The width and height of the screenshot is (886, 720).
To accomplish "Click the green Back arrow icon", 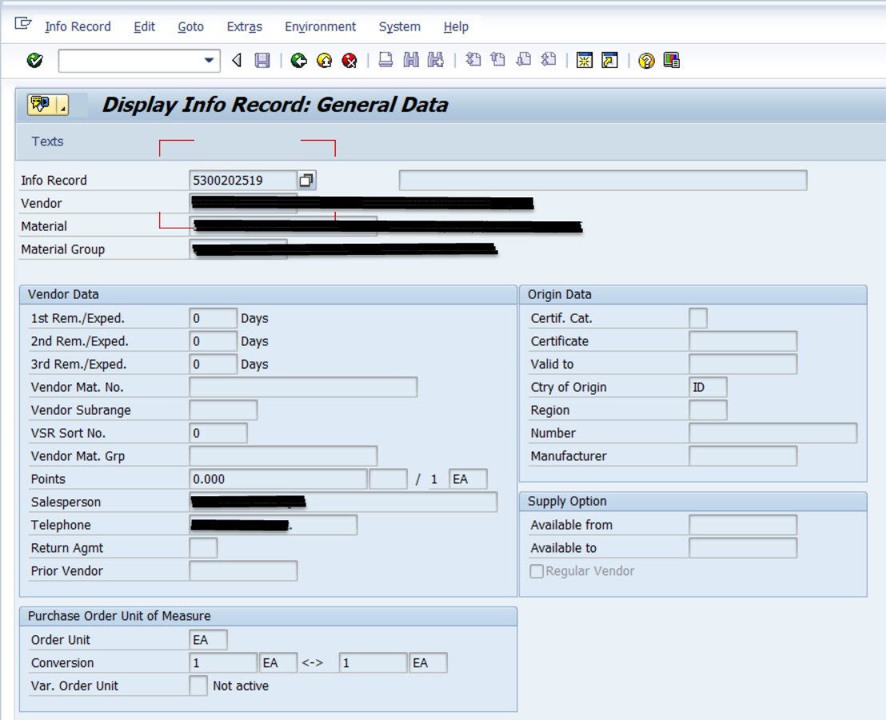I will tap(297, 60).
